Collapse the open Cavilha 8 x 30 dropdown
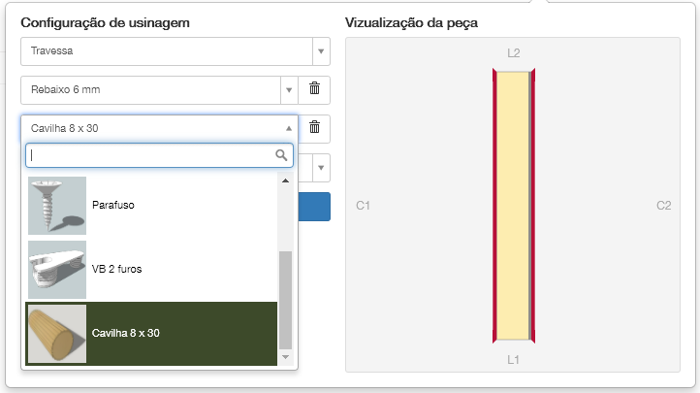 (x=289, y=128)
